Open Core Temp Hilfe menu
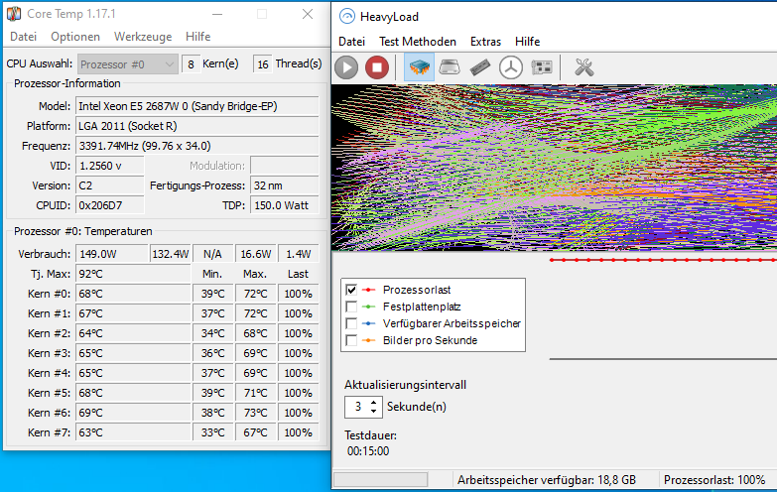This screenshot has height=492, width=777. coord(198,37)
